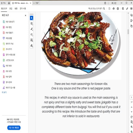Close the 'PDF File - ebook' document tab
The image size is (133, 133).
tap(30, 3)
